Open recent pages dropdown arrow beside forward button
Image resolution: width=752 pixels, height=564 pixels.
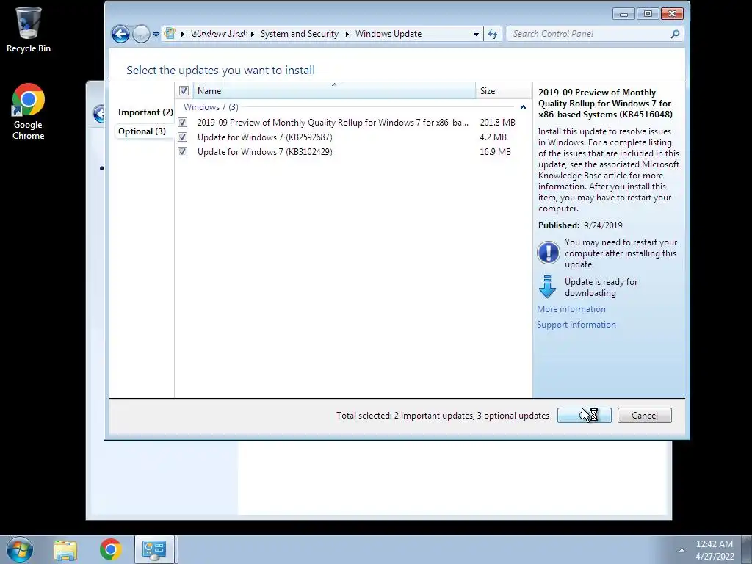[156, 34]
